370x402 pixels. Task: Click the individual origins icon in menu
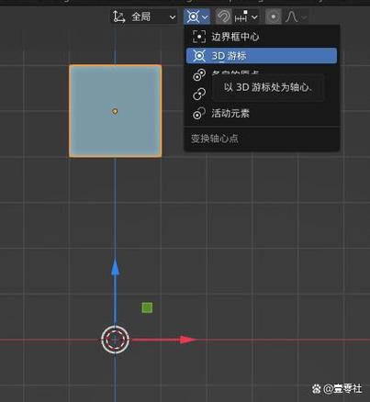(199, 75)
